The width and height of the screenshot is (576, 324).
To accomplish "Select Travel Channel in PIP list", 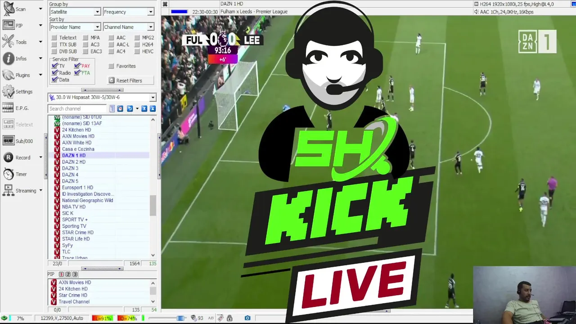I will [x=74, y=301].
